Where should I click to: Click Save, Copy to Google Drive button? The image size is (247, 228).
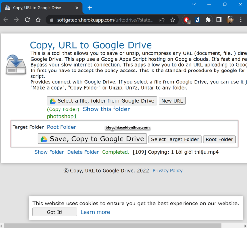[92, 139]
